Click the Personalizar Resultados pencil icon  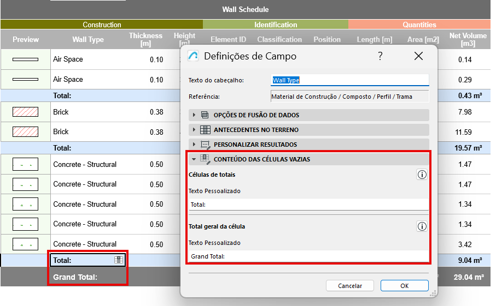[x=205, y=145]
